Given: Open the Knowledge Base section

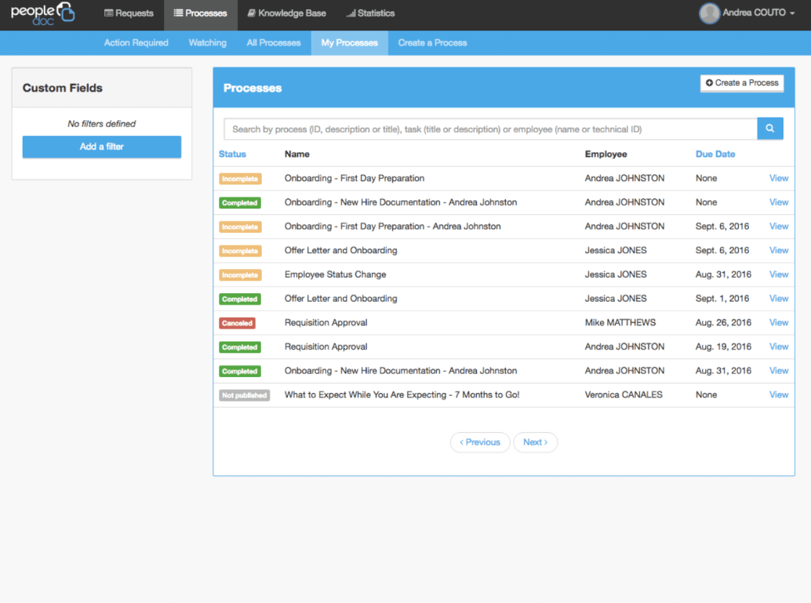Looking at the screenshot, I should click(285, 13).
